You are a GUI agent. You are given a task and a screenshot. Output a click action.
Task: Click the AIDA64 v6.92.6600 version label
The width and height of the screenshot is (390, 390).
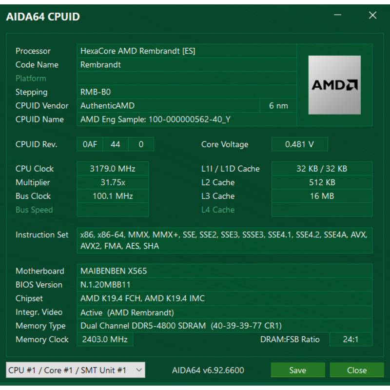click(x=208, y=370)
